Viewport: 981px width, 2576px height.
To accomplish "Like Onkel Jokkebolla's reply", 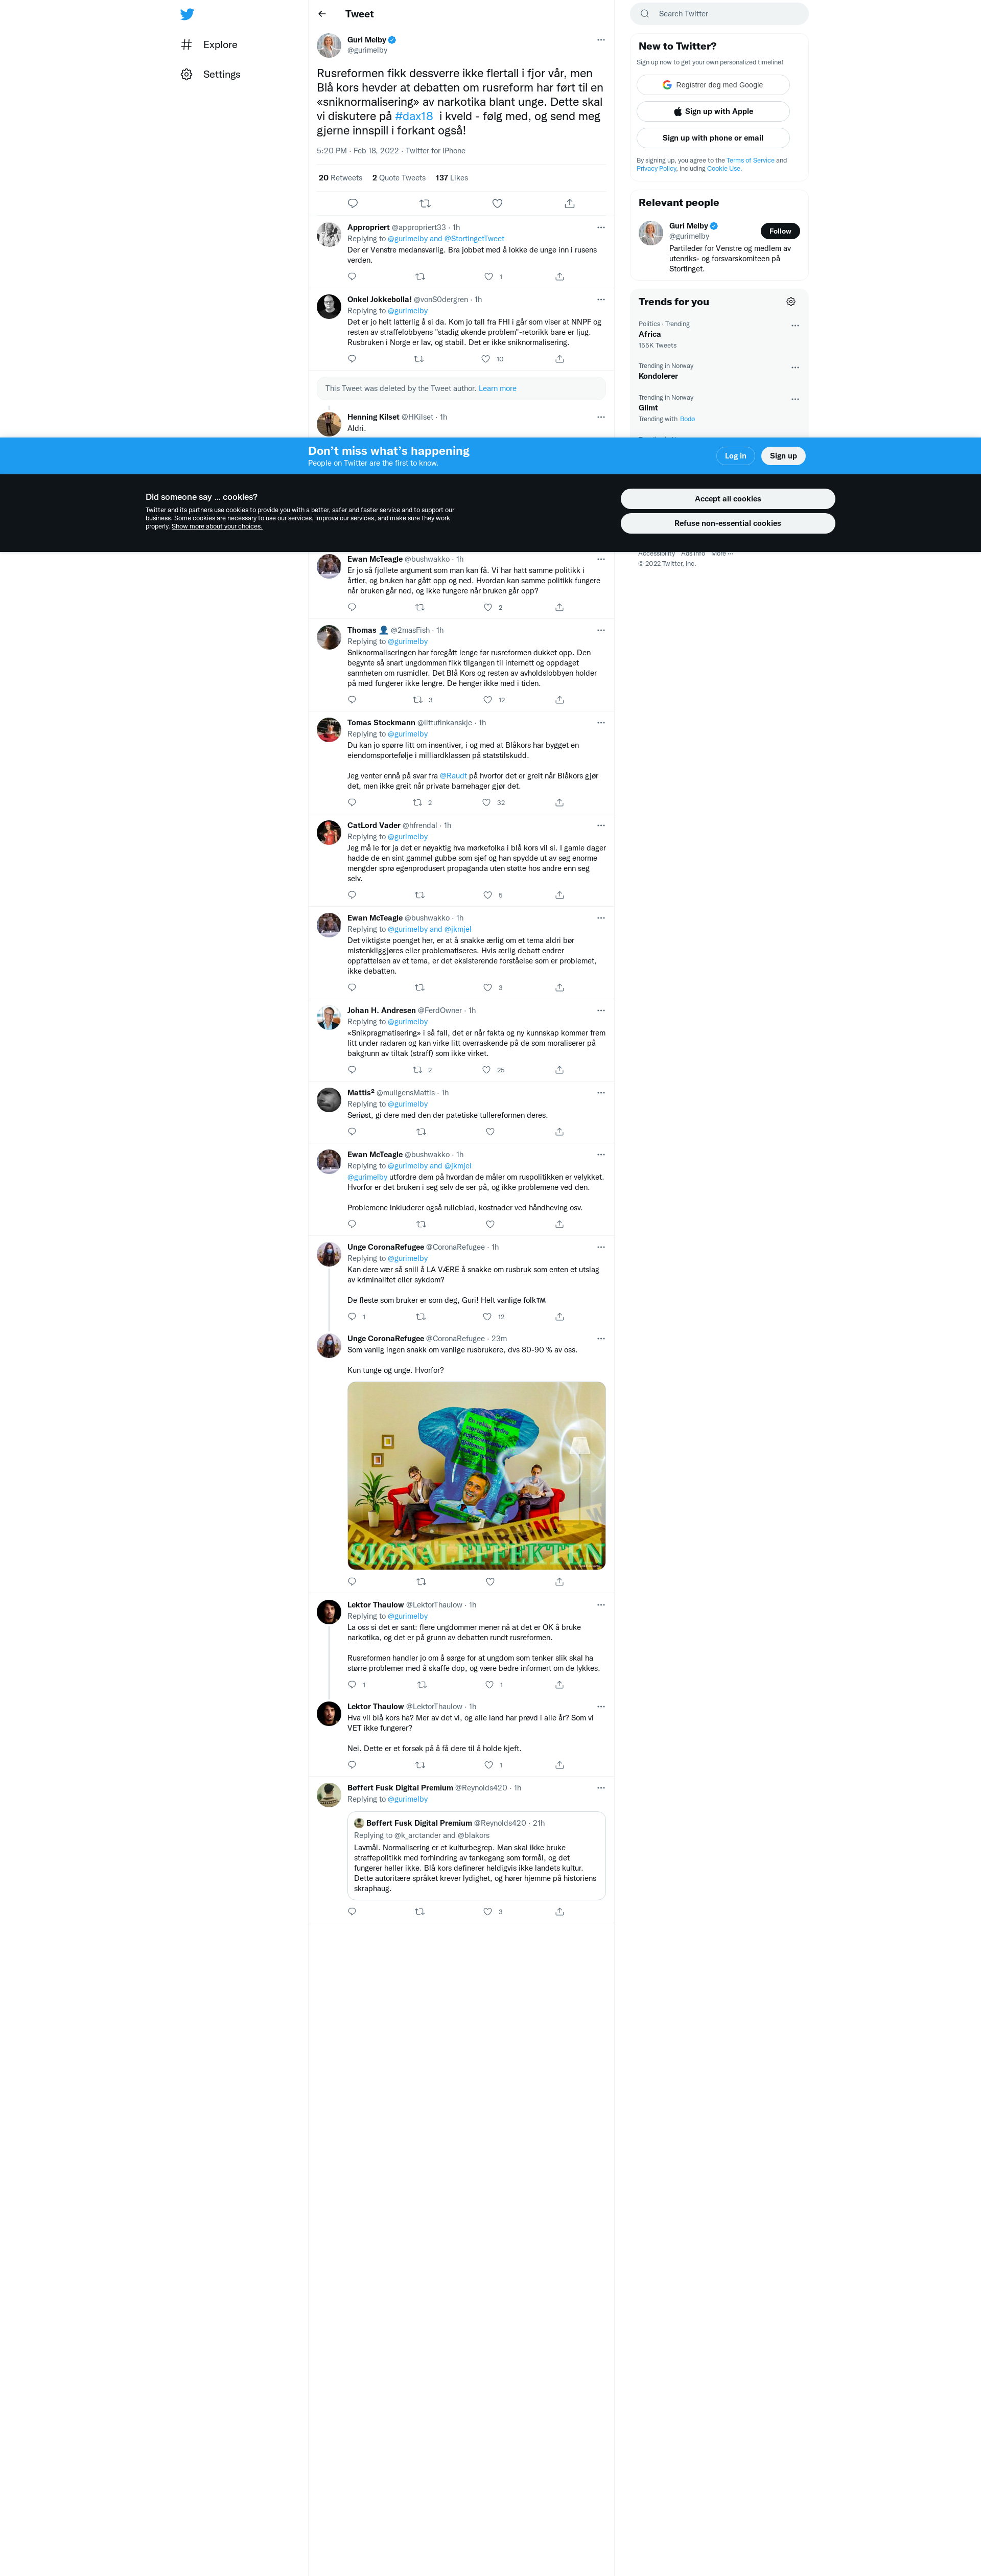I will tap(486, 359).
